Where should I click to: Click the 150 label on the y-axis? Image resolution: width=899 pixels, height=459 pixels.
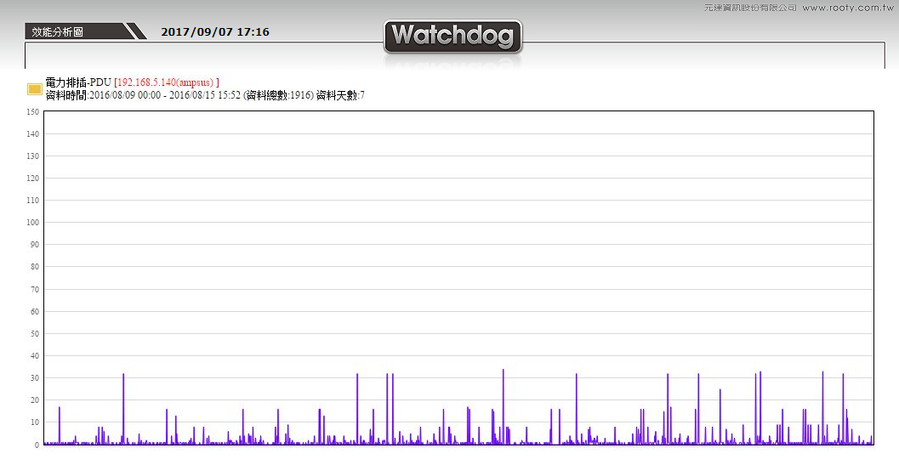click(x=33, y=111)
